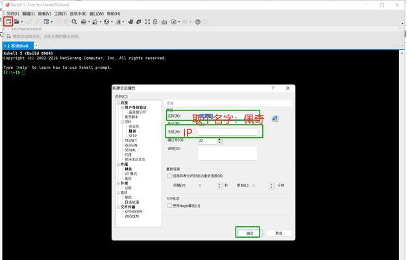This screenshot has width=407, height=260.
Task: Select 日志记录 in the category tree
Action: click(x=132, y=202)
